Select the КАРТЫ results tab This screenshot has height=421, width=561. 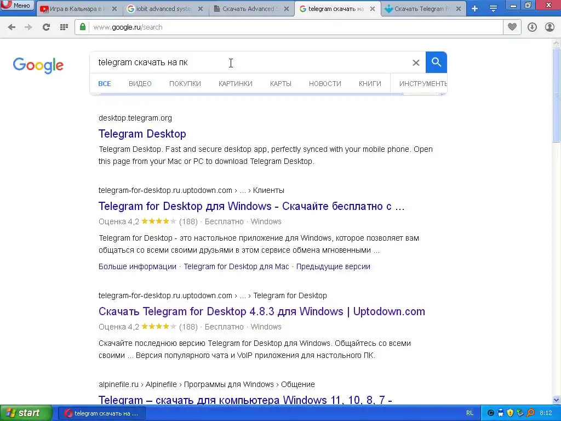(x=280, y=84)
